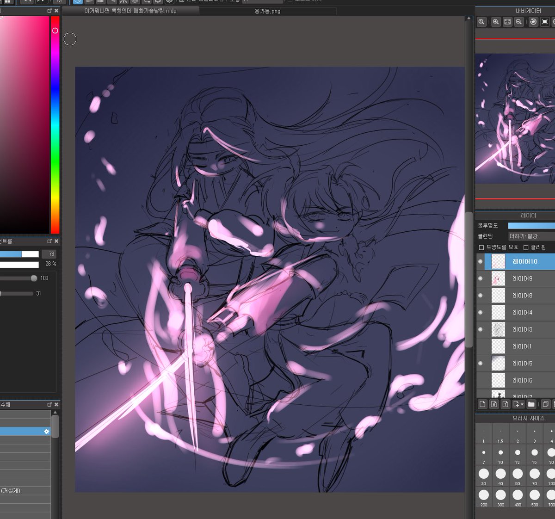Click the slider set to 100
The image size is (555, 519).
[18, 278]
